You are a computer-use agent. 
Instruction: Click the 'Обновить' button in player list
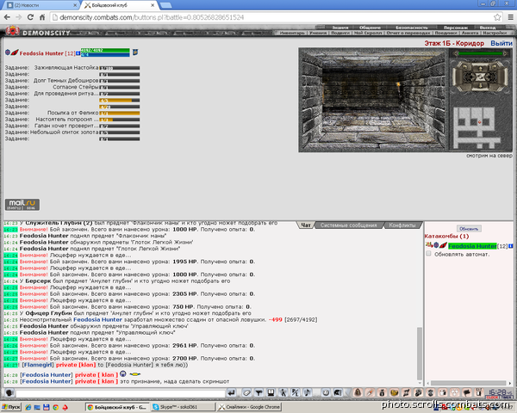coord(469,228)
